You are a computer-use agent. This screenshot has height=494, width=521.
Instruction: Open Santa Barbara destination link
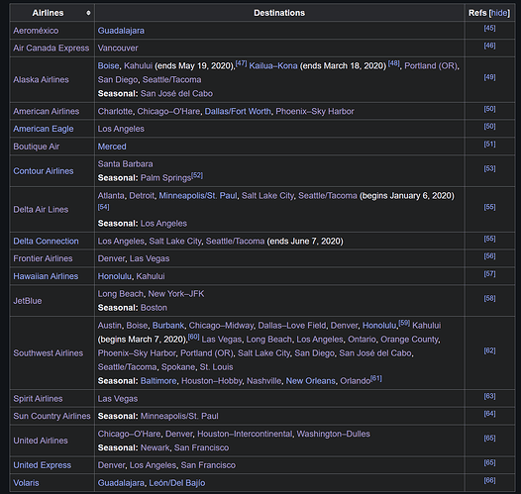(x=125, y=164)
